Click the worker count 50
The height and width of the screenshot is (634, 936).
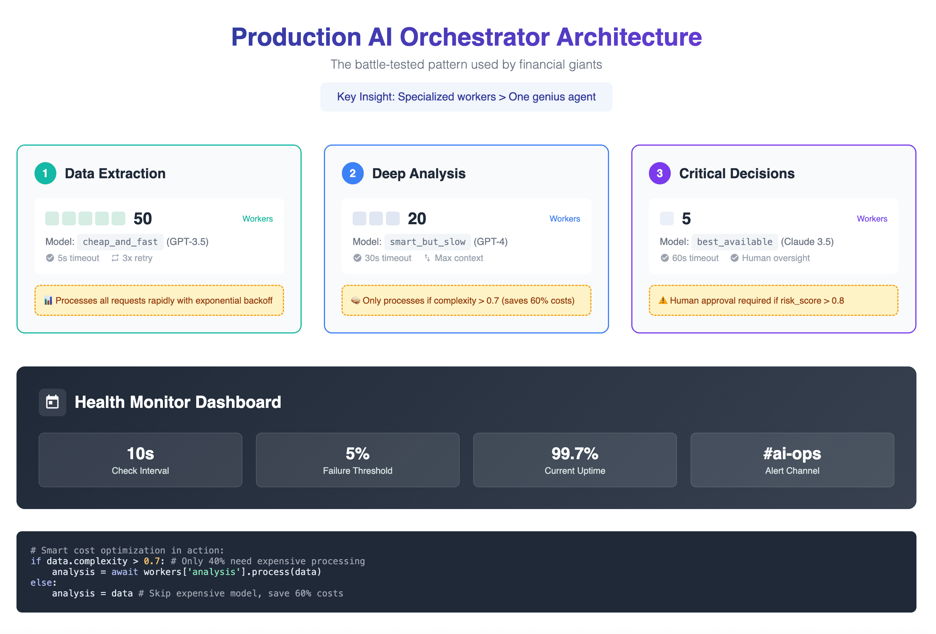pyautogui.click(x=143, y=219)
